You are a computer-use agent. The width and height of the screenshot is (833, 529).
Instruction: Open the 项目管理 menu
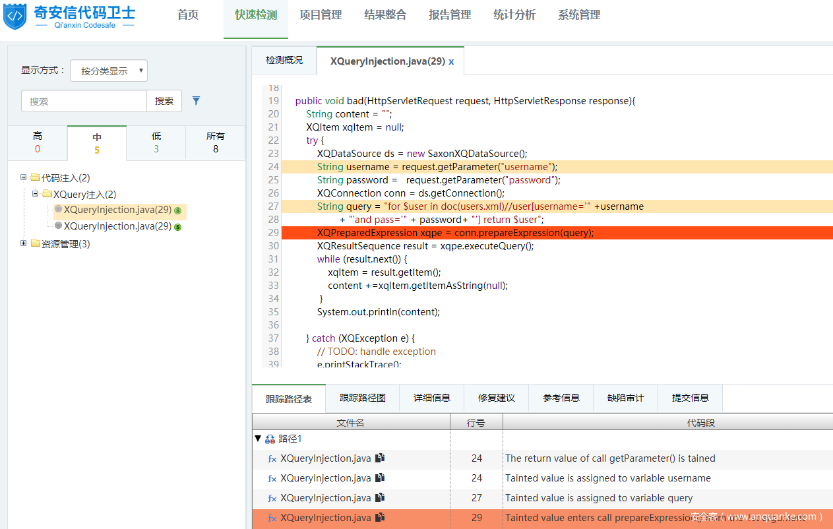321,15
